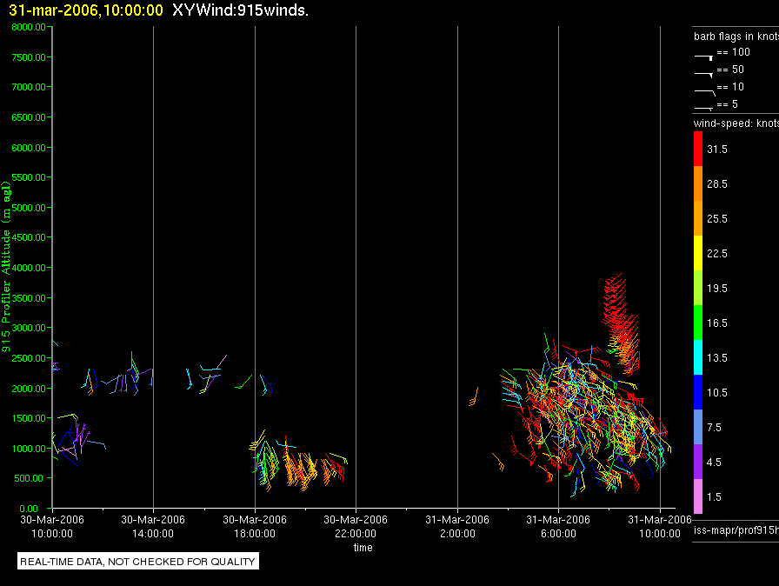Click the 5 knot barb flag symbol
Screen dimensions: 779x586
point(703,108)
